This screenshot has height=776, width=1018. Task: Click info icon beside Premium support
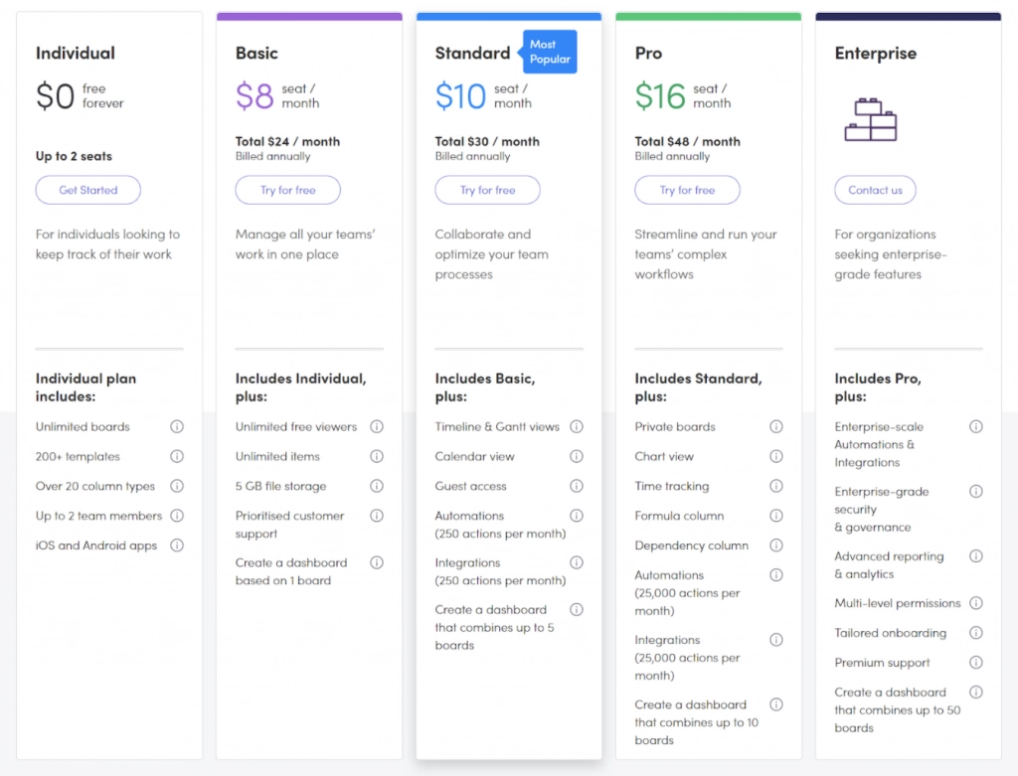pos(976,663)
